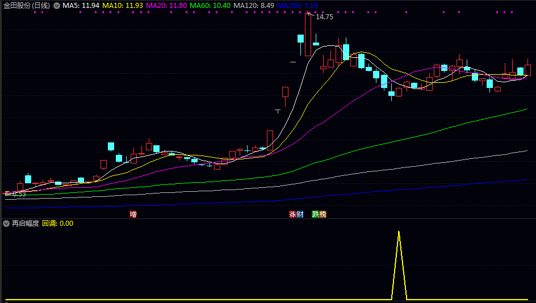
Task: Click the tall candlestick reaching 14.75
Action: point(308,34)
